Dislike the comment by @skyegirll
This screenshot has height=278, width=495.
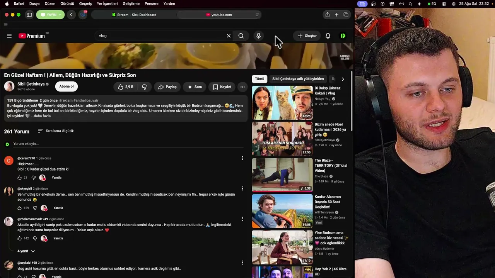tap(35, 208)
